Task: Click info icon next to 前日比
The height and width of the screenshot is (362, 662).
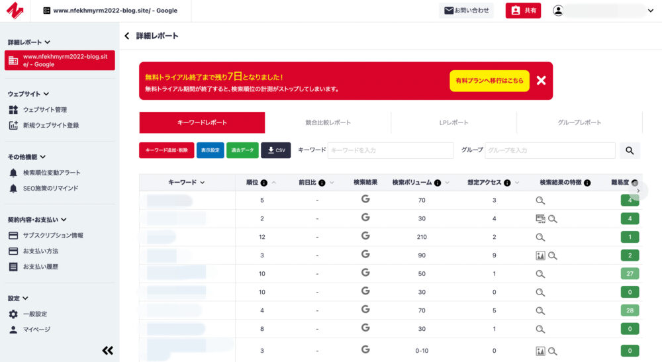Action: 322,183
